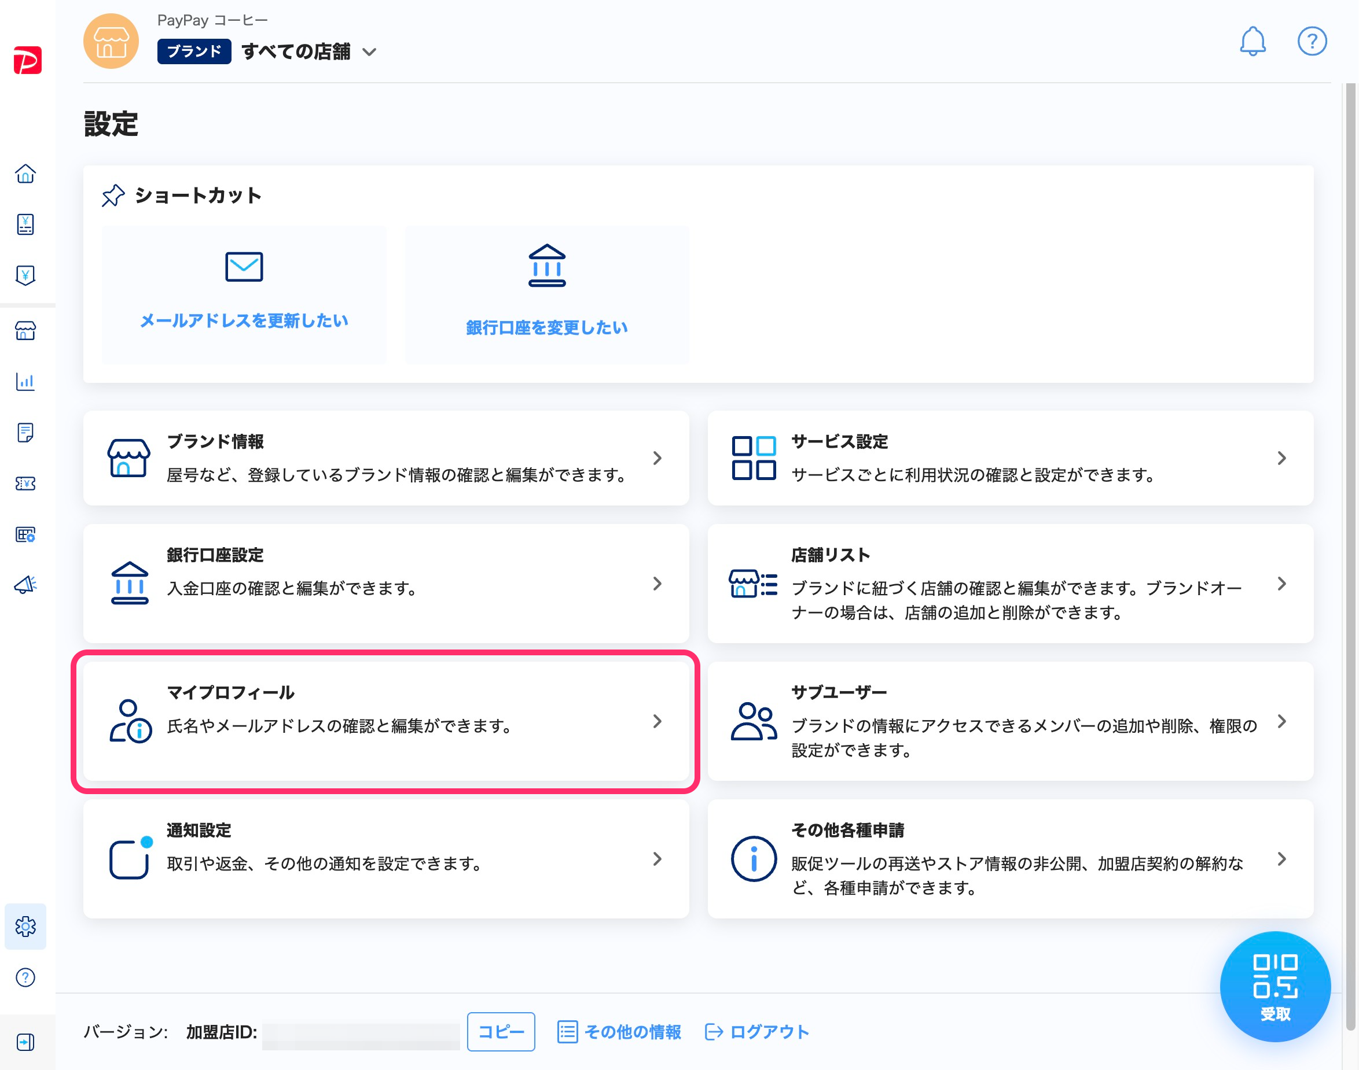Image resolution: width=1359 pixels, height=1070 pixels.
Task: Click the PayPay コーヒー brand name
Action: (212, 21)
